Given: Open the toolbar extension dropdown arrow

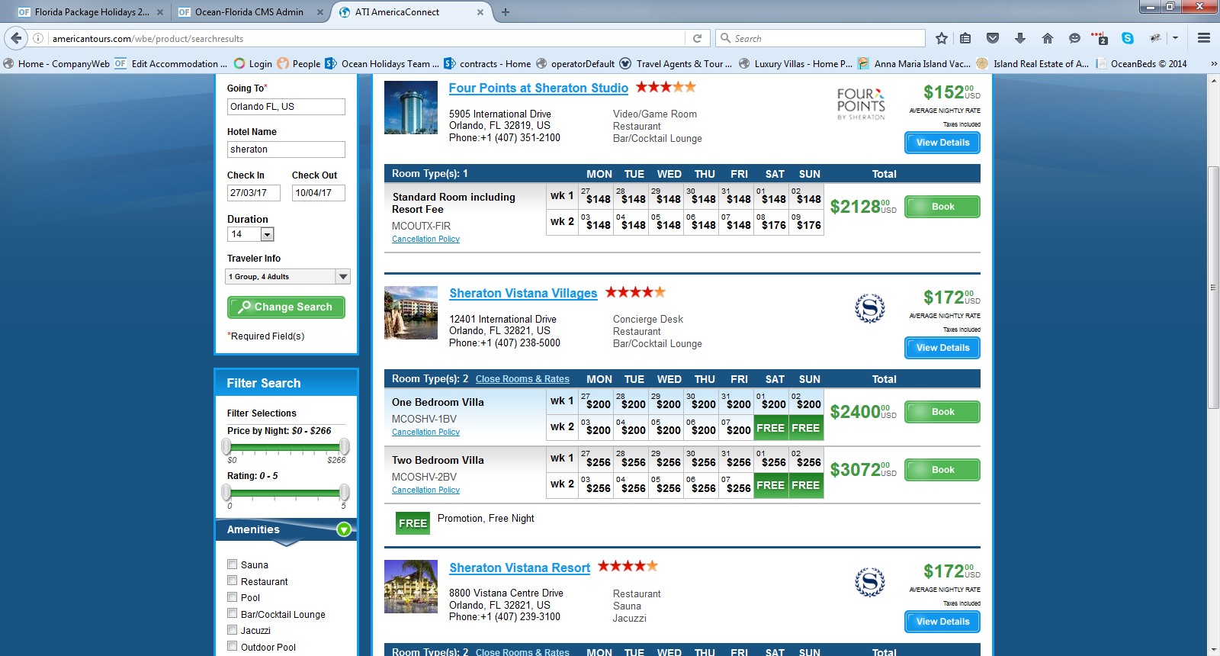Looking at the screenshot, I should click(x=1175, y=38).
